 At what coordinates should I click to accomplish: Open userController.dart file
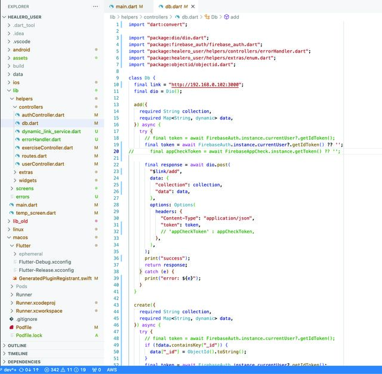[43, 164]
